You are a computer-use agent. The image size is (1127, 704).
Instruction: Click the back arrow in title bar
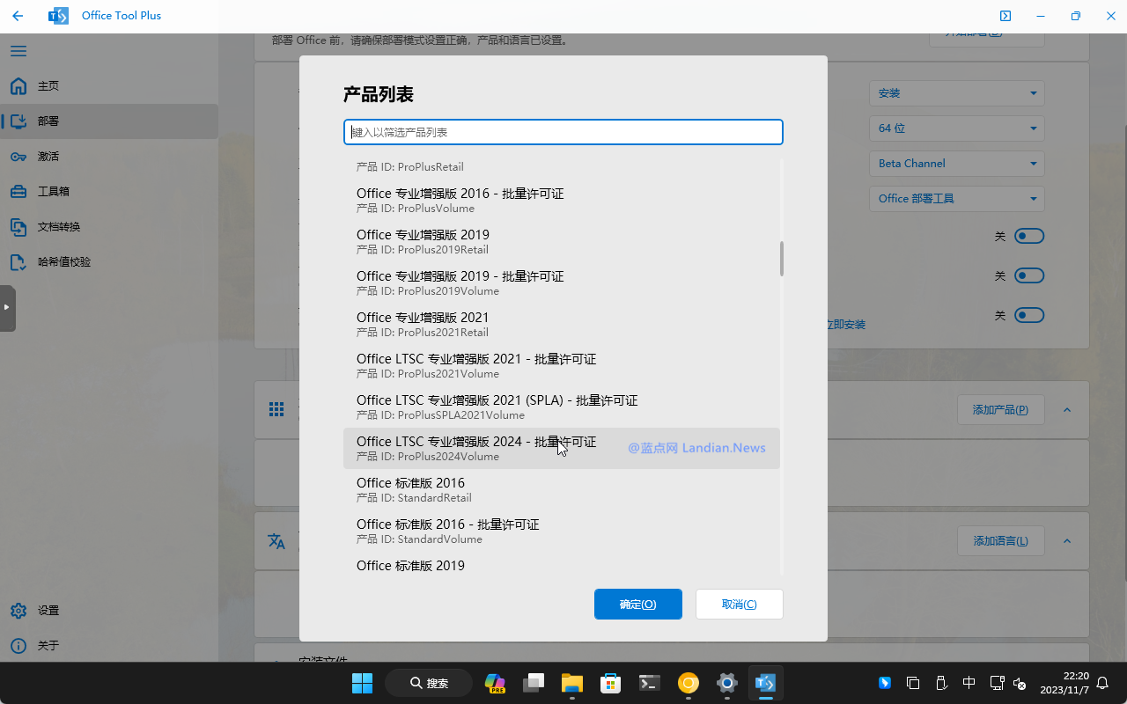(18, 16)
